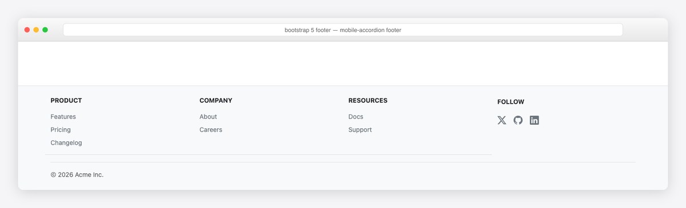Go to the Support link
This screenshot has height=208, width=686.
360,130
